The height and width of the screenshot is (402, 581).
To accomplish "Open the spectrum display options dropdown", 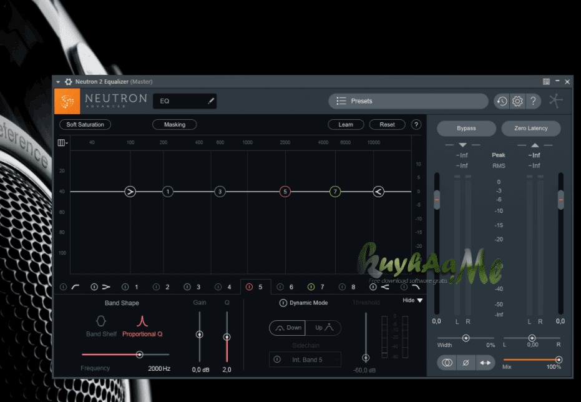I will click(62, 143).
